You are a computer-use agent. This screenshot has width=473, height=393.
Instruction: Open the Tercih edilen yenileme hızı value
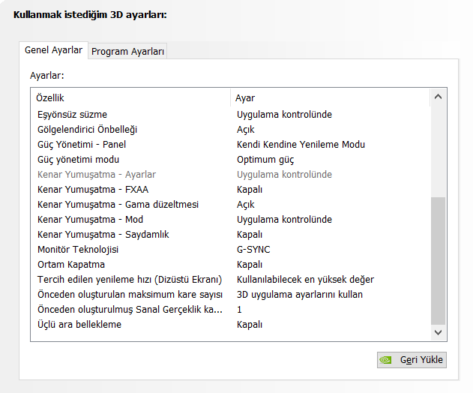coord(305,280)
